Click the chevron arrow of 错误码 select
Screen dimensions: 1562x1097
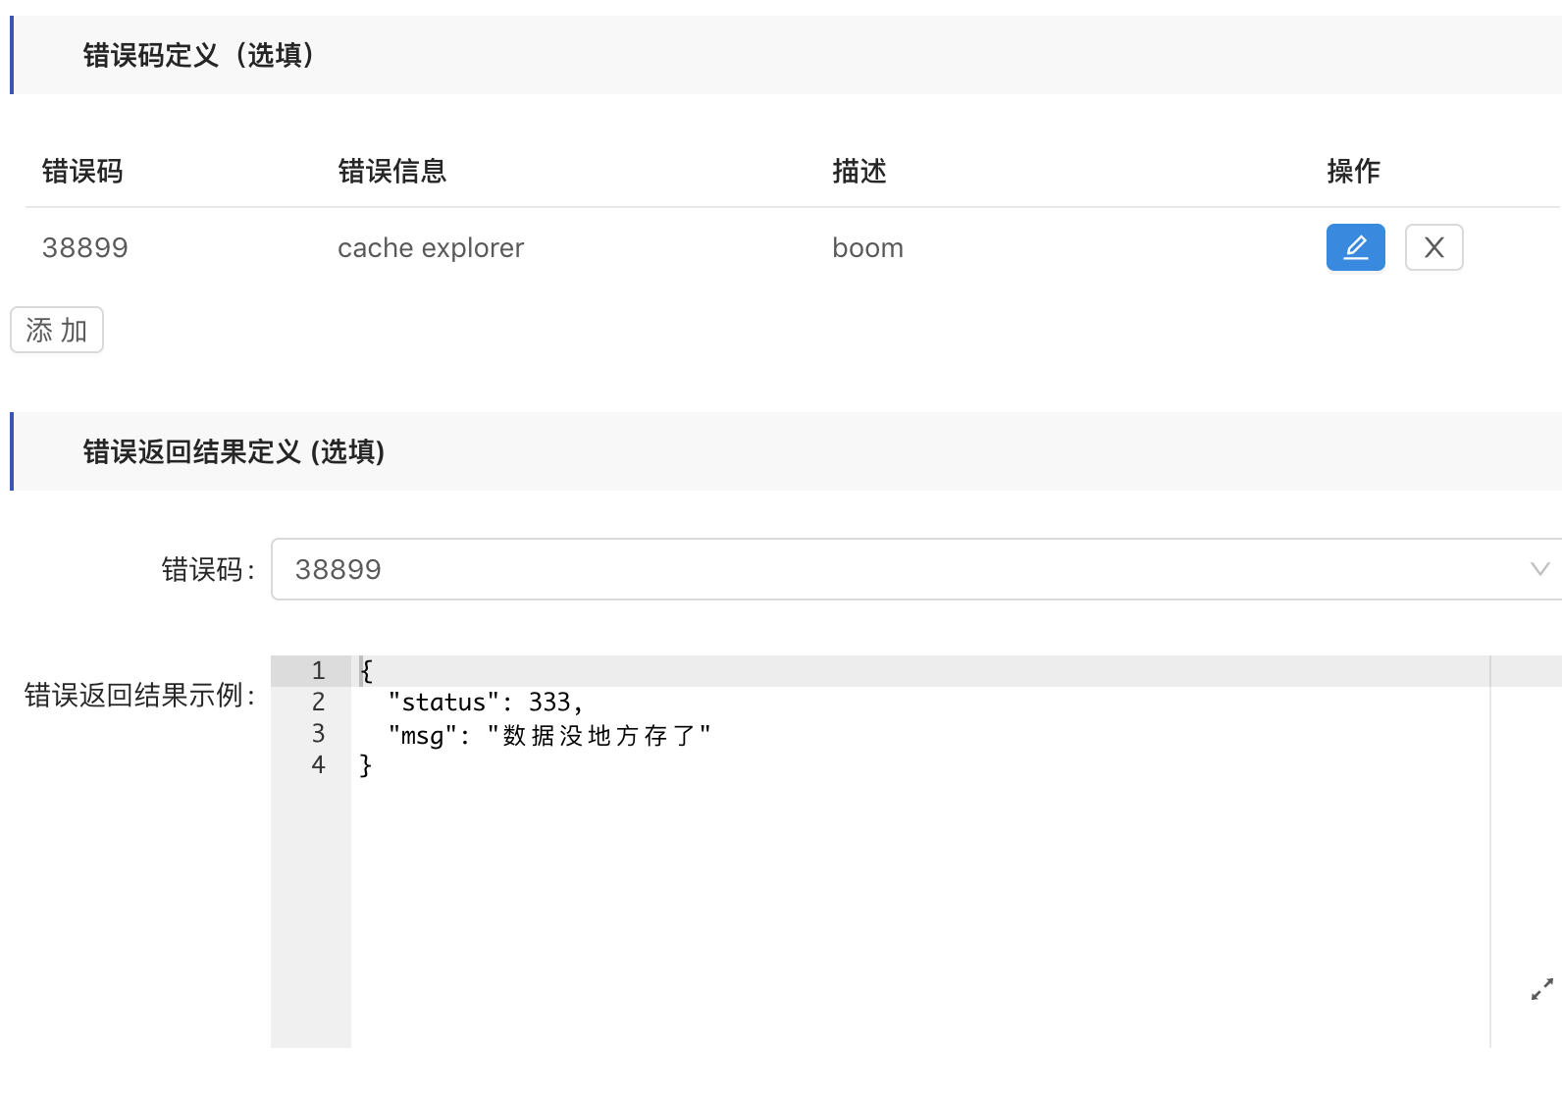click(x=1539, y=569)
